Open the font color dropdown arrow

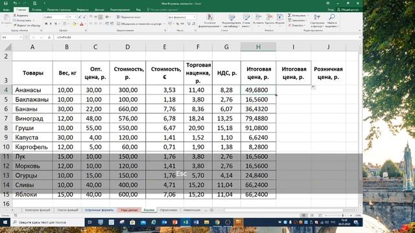[x=85, y=24]
